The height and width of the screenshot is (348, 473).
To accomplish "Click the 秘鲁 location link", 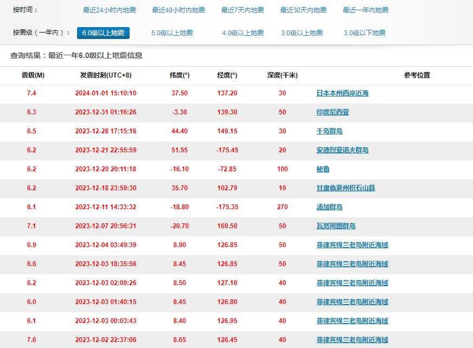I will pos(323,169).
